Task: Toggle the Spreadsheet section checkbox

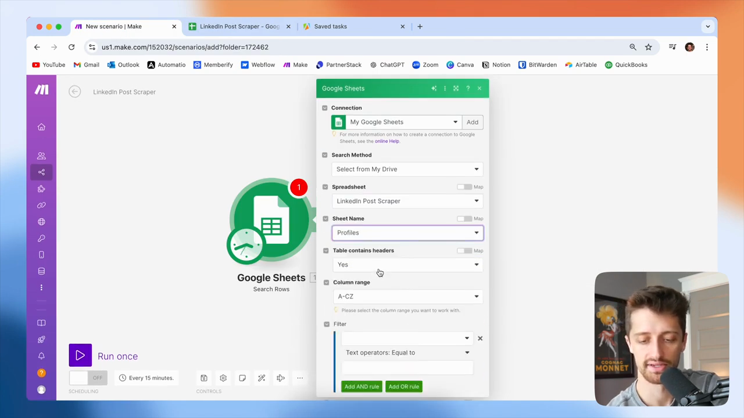Action: click(x=325, y=187)
